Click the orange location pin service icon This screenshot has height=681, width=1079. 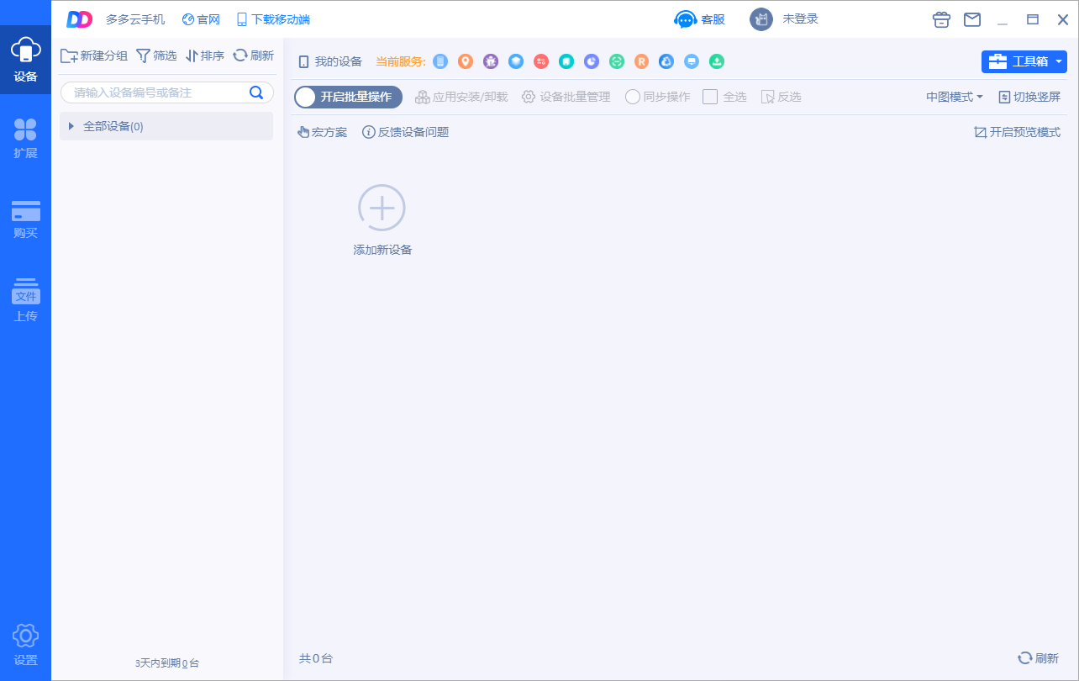click(x=466, y=61)
